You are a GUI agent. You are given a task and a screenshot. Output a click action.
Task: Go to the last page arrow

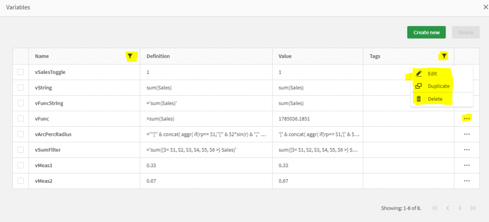472,208
